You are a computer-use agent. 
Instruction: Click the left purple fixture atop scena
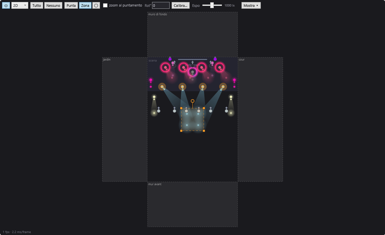click(x=170, y=59)
